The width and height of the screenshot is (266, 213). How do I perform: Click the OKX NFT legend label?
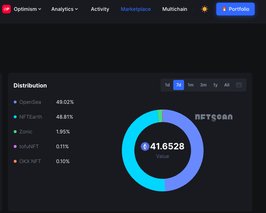[x=30, y=161]
